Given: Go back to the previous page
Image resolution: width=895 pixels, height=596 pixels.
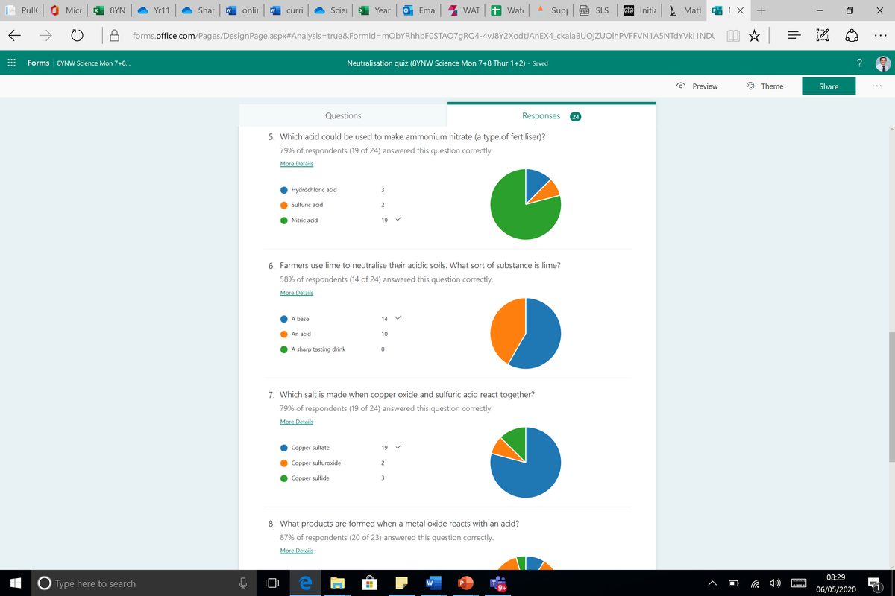Looking at the screenshot, I should (x=16, y=35).
